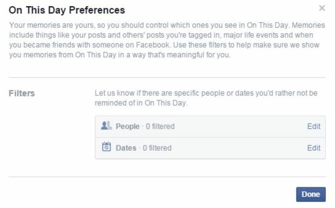Screen dimensions: 335x208
Task: Click the People filter silhouette icon
Action: 106,125
